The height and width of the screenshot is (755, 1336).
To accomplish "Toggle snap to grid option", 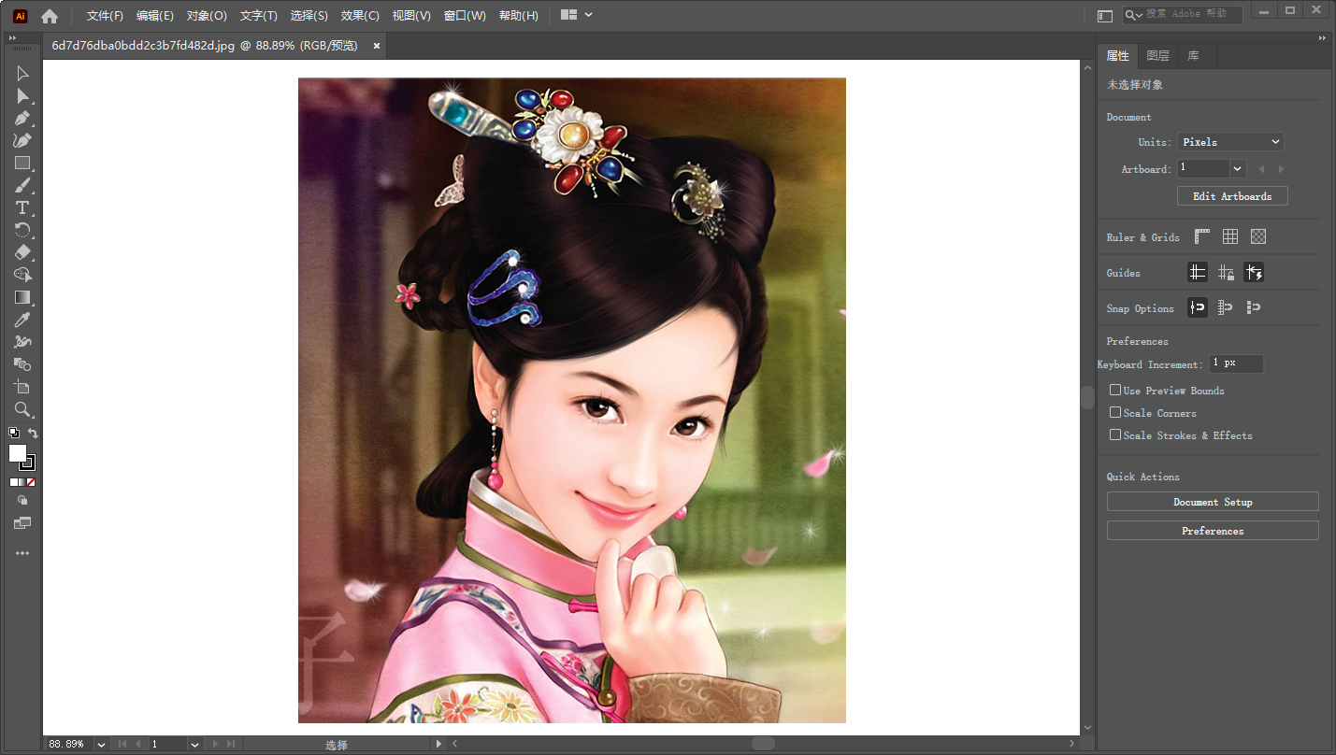I will click(1226, 307).
